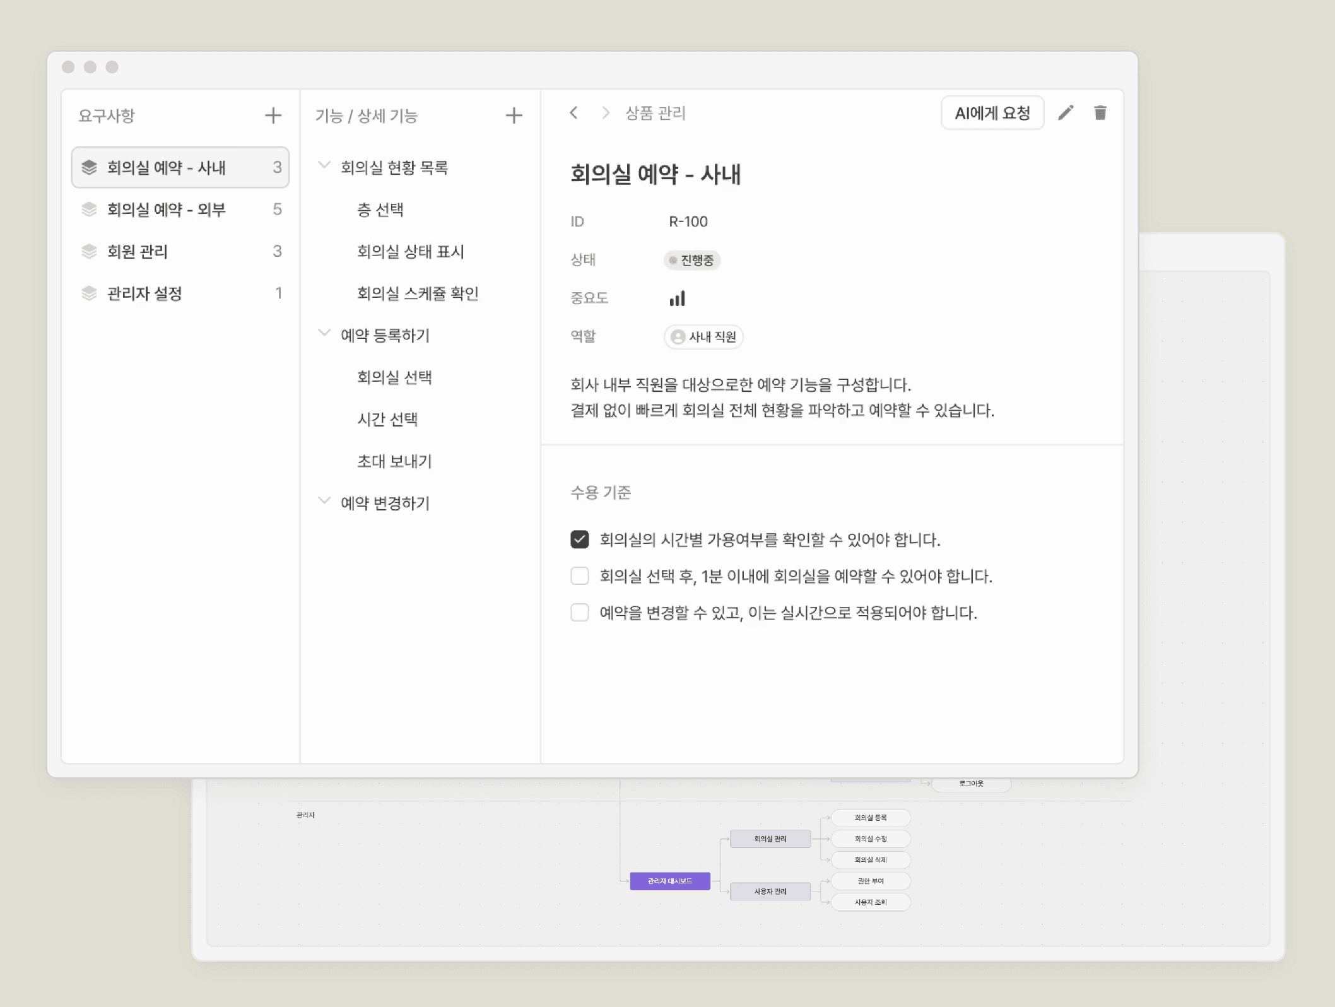Go forward with the right arrow icon
This screenshot has width=1335, height=1007.
(606, 113)
